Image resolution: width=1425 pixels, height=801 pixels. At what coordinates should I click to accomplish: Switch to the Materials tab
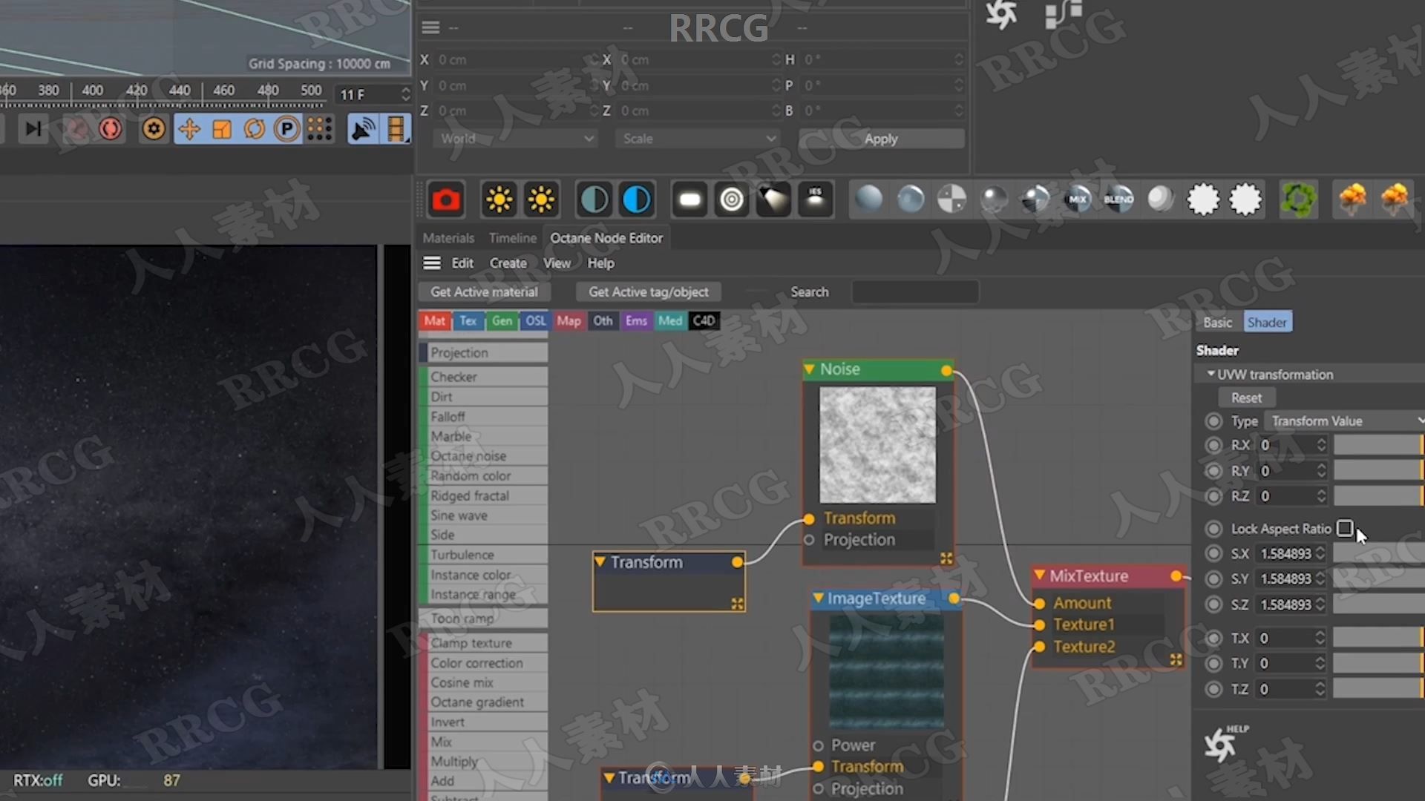[x=448, y=237]
